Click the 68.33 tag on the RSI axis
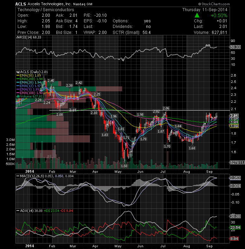This screenshot has width=245, height=249. coord(235,47)
